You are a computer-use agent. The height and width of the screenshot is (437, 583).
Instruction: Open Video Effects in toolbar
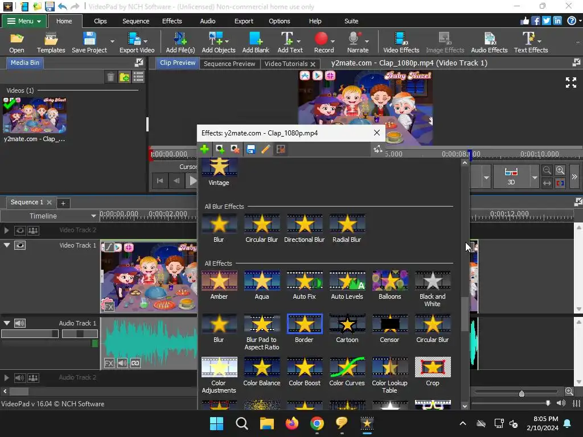pos(401,42)
